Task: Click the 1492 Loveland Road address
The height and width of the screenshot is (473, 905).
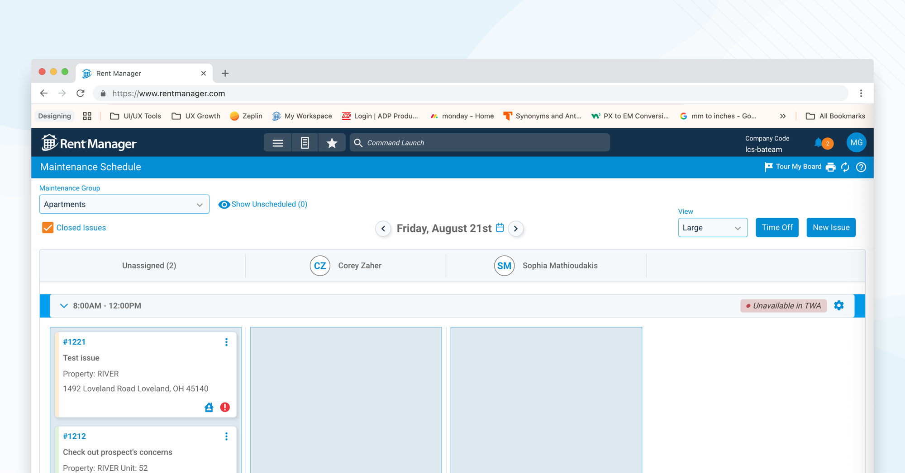Action: click(136, 389)
